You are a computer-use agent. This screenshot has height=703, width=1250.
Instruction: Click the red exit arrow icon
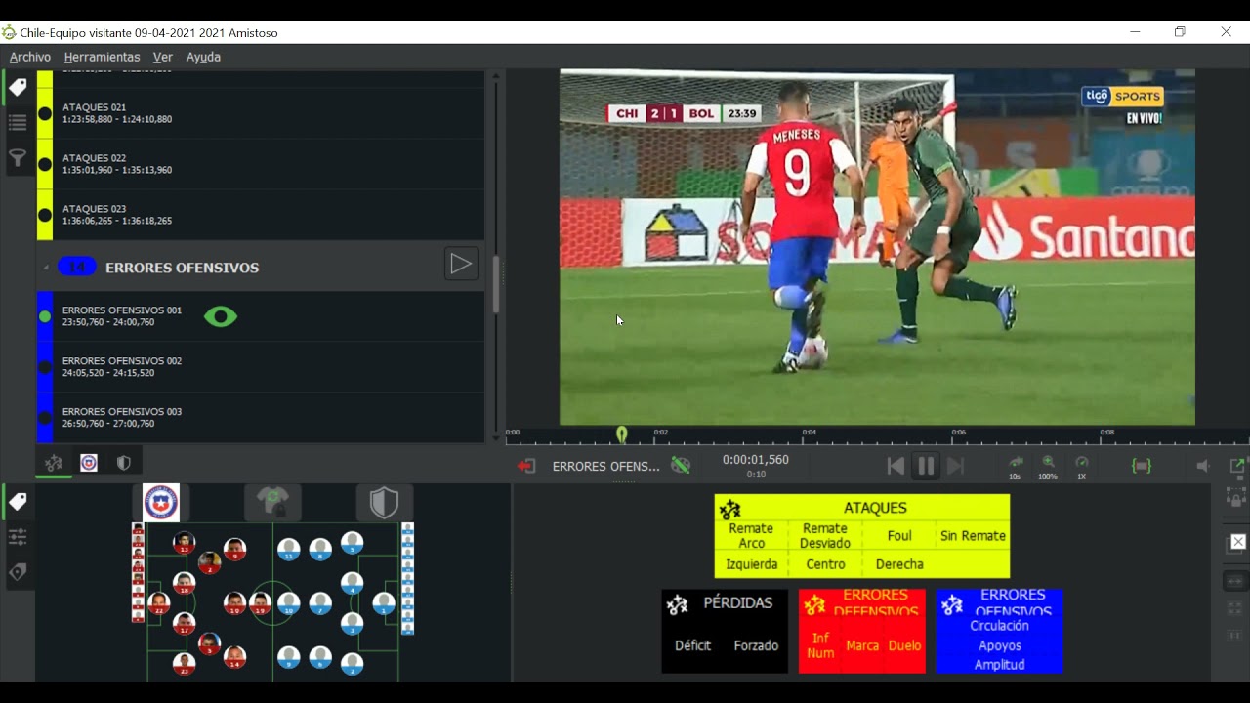pos(526,466)
